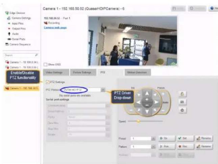Click the Pattern number field

[141, 146]
